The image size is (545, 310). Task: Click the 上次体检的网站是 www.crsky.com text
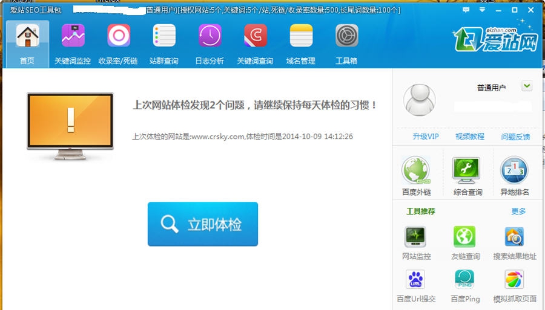click(243, 137)
